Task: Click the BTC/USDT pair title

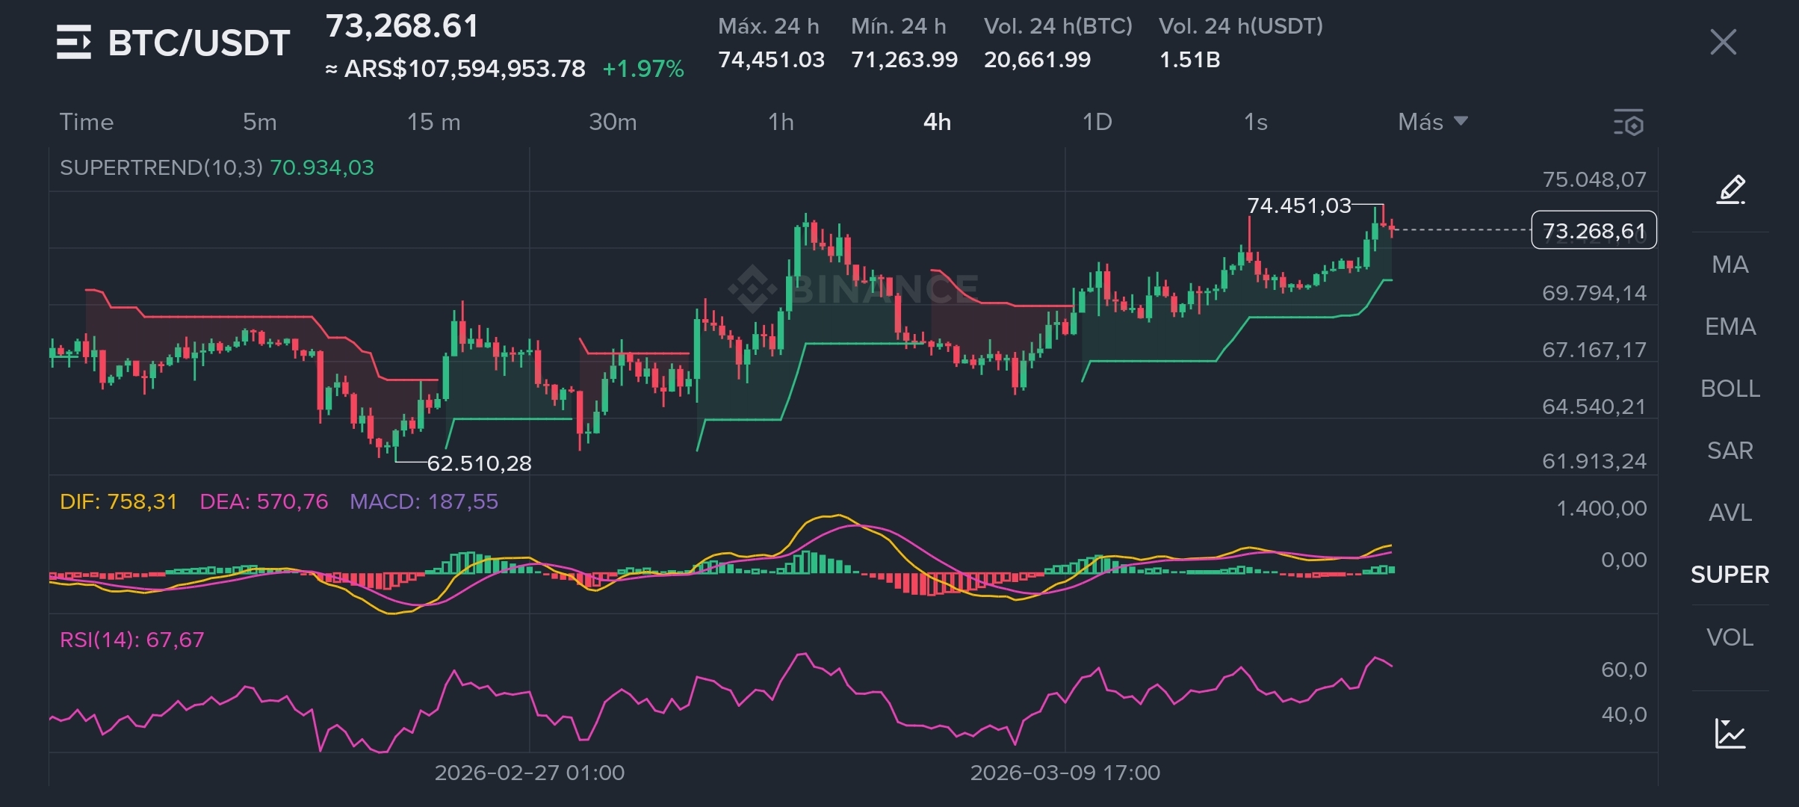Action: [x=199, y=43]
